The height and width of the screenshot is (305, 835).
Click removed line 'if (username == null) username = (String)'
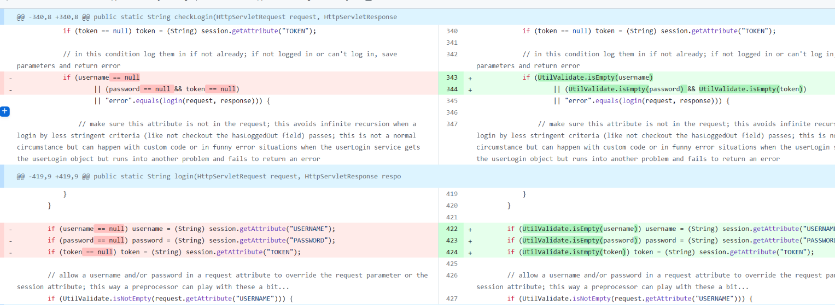click(191, 229)
